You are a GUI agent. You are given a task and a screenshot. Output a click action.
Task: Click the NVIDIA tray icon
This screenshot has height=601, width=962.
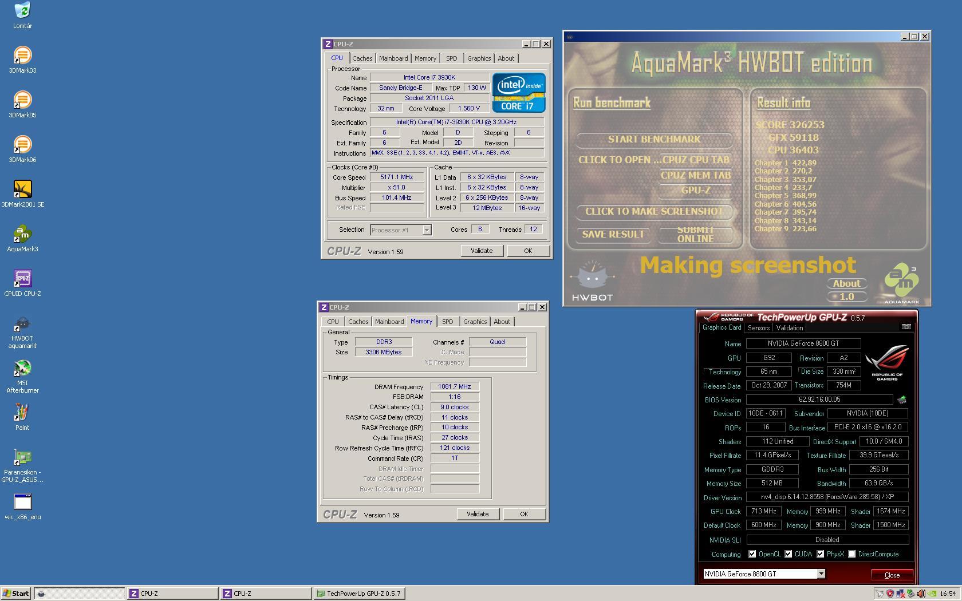(x=932, y=594)
